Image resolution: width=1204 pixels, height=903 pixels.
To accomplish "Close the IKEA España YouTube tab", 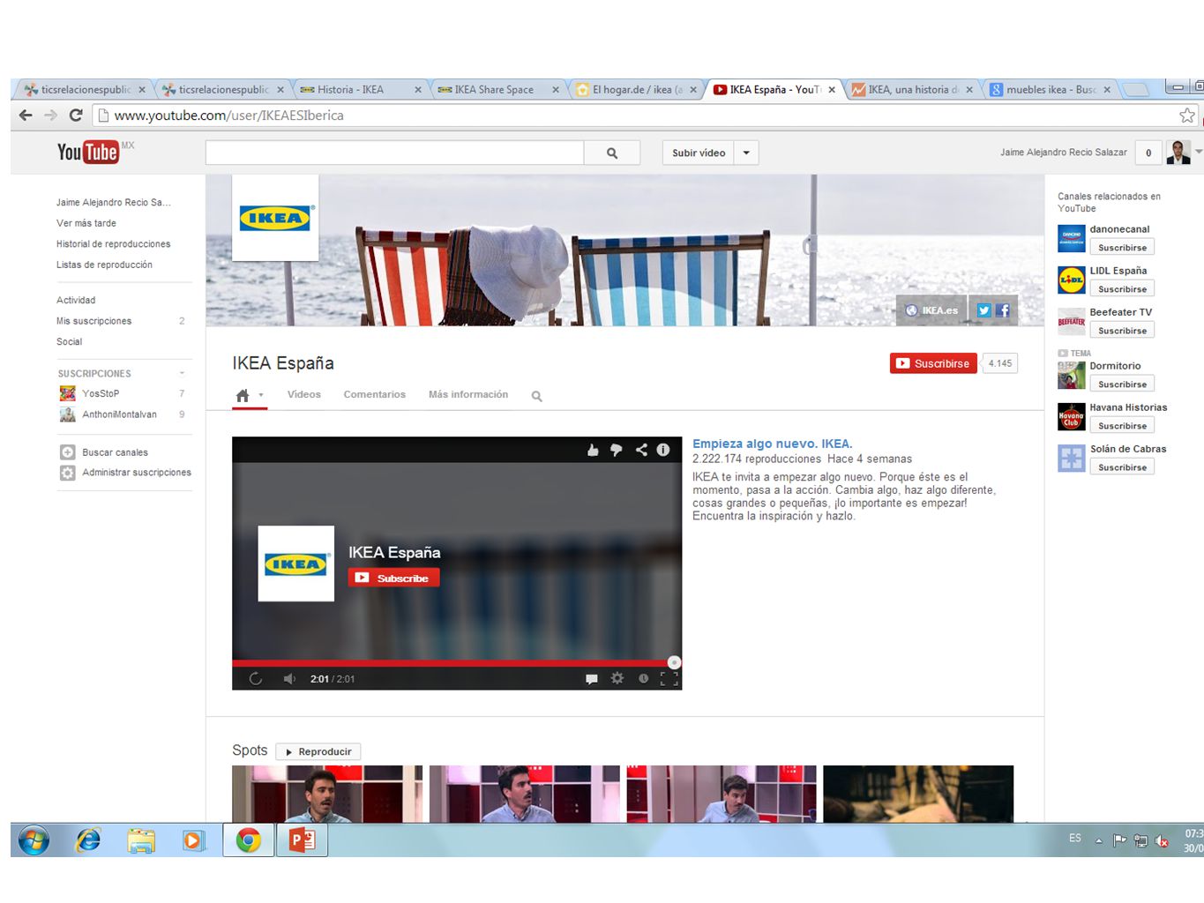I will click(832, 90).
